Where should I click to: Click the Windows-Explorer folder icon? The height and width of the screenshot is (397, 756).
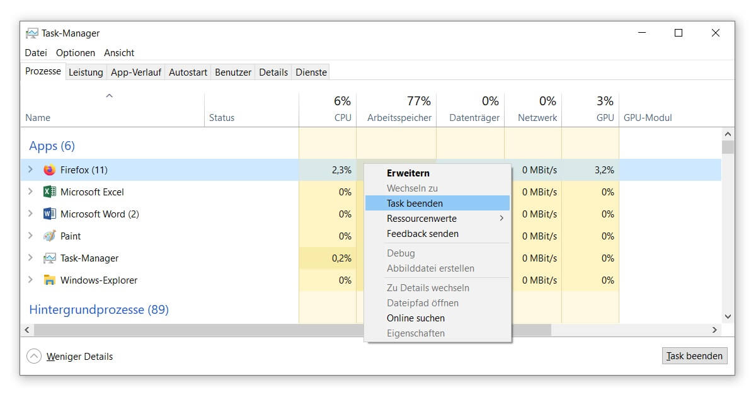pyautogui.click(x=49, y=280)
